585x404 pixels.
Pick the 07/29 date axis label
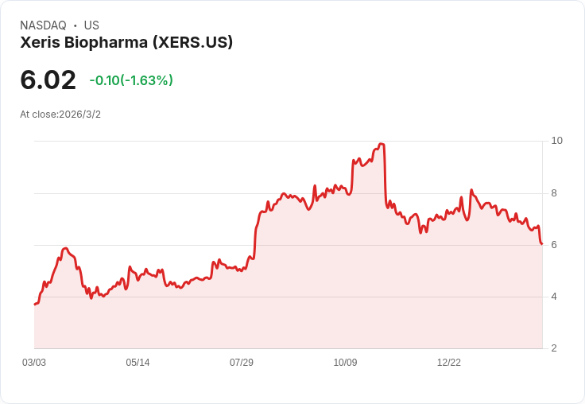pyautogui.click(x=242, y=363)
